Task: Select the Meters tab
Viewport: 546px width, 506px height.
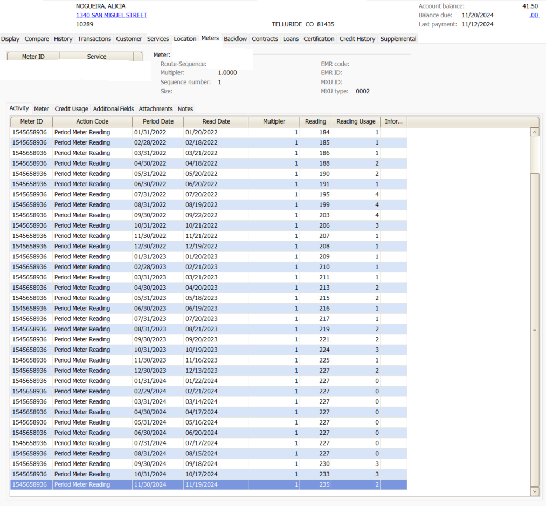Action: pyautogui.click(x=210, y=38)
